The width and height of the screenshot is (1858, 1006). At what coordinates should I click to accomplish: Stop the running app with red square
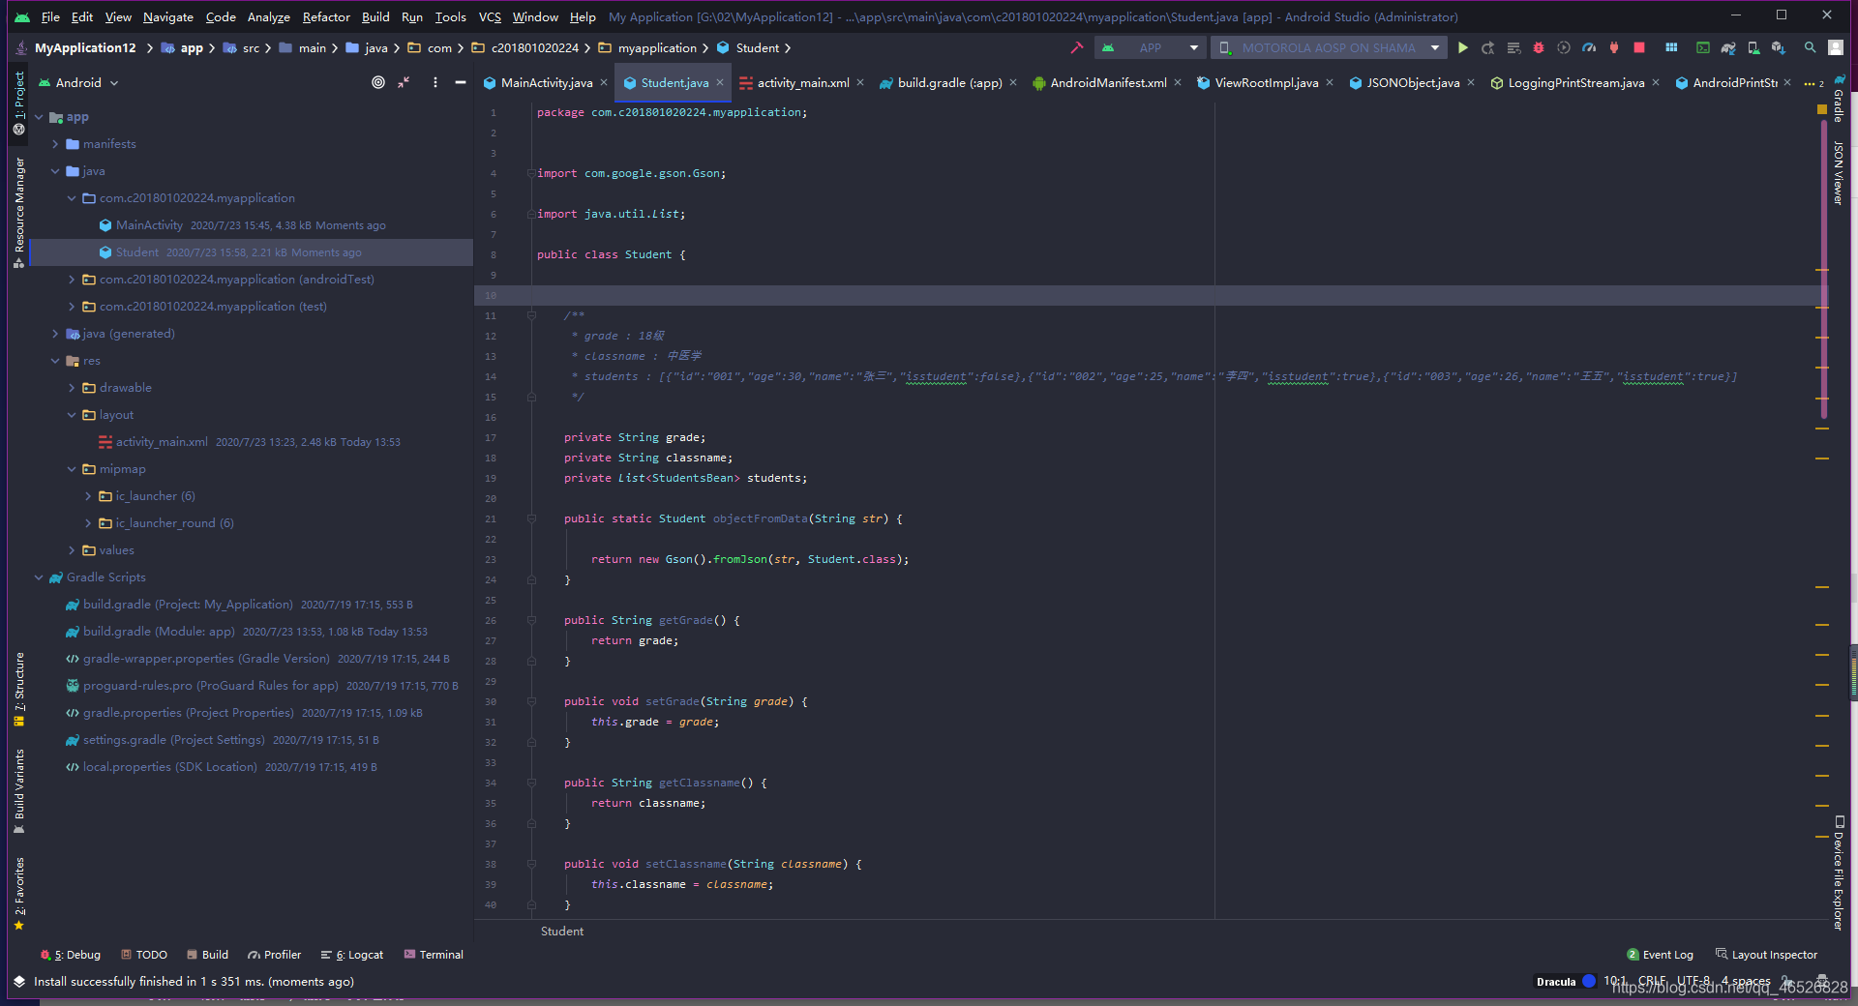pos(1639,47)
